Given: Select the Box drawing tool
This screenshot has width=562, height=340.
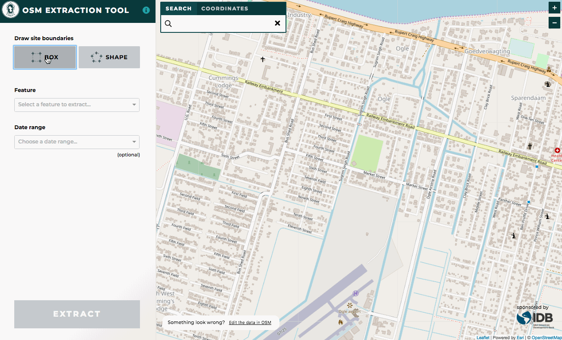Looking at the screenshot, I should click(45, 57).
